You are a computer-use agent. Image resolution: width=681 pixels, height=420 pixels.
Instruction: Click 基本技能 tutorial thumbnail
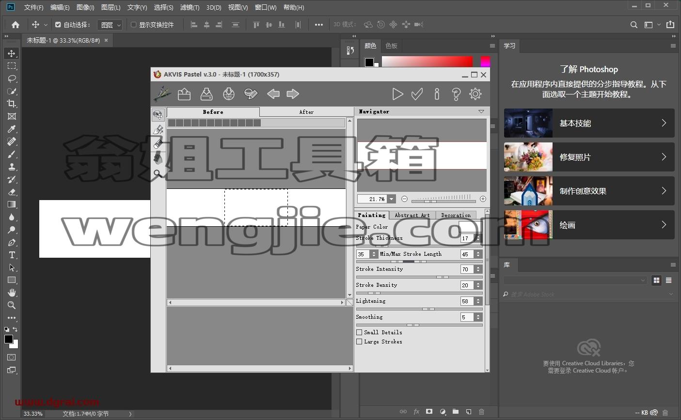528,123
